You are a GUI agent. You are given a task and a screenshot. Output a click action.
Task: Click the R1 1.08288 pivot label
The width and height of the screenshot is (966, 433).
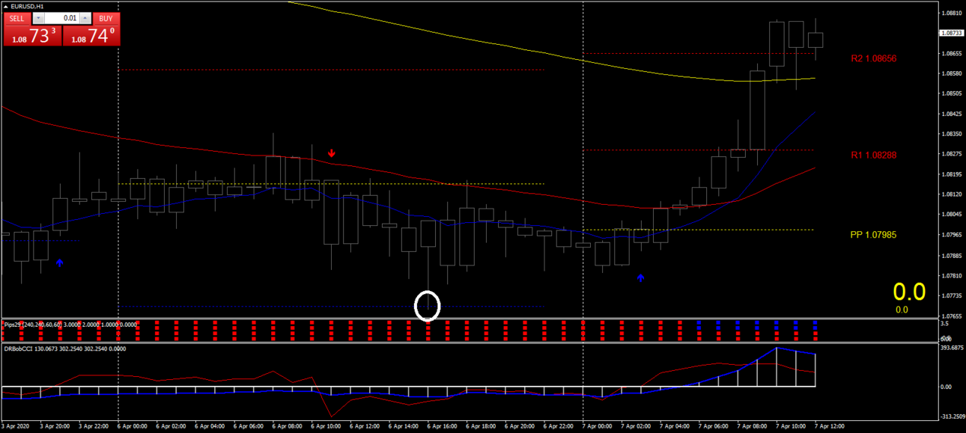tap(873, 156)
